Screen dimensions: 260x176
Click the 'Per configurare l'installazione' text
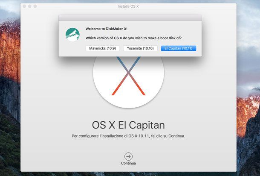pos(128,136)
